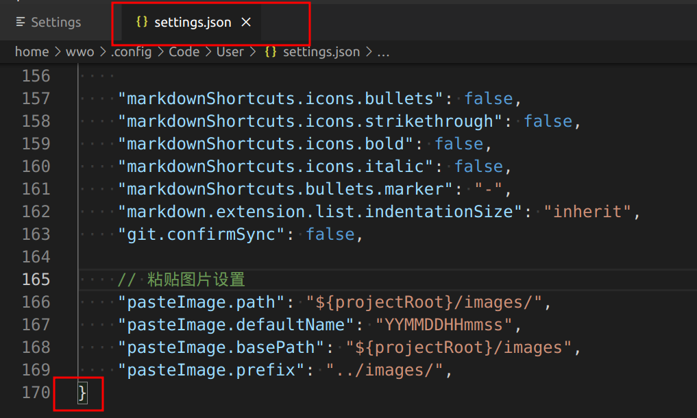Click the braces icon in breadcrumb path
The image size is (697, 418).
pyautogui.click(x=271, y=52)
